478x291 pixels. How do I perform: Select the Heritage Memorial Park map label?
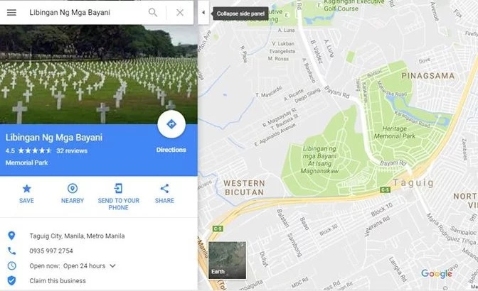(x=395, y=132)
